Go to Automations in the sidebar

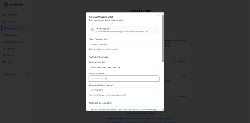coord(16,35)
